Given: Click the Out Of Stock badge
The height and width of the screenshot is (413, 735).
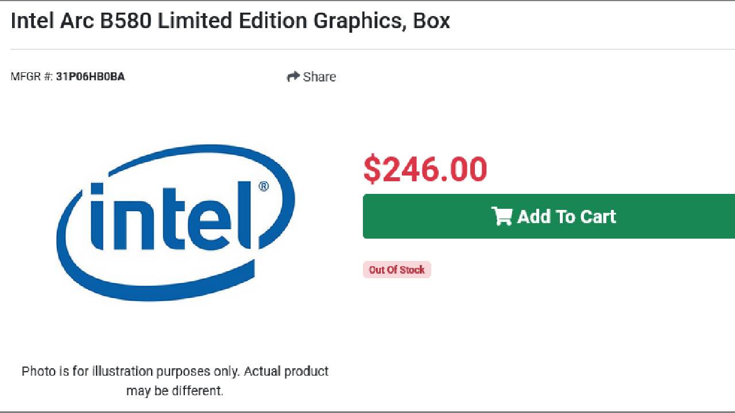Looking at the screenshot, I should click(397, 270).
